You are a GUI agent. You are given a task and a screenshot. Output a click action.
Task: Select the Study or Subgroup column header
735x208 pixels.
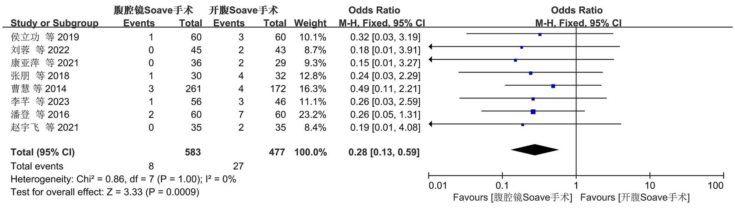54,23
